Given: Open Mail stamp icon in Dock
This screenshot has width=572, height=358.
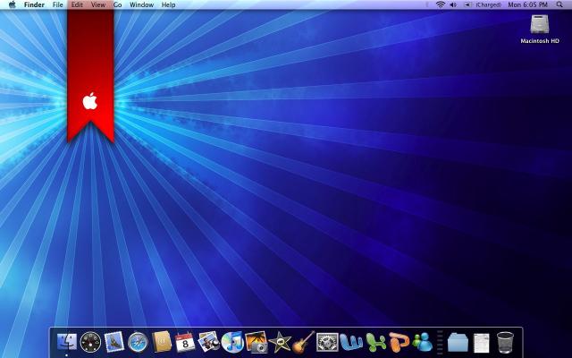Looking at the screenshot, I should [x=114, y=342].
